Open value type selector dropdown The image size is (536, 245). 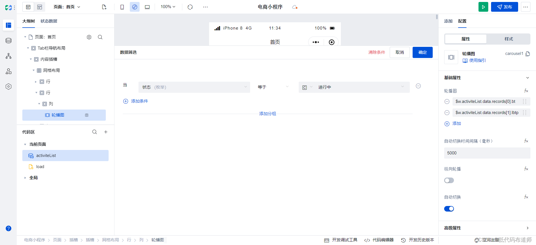coord(307,87)
